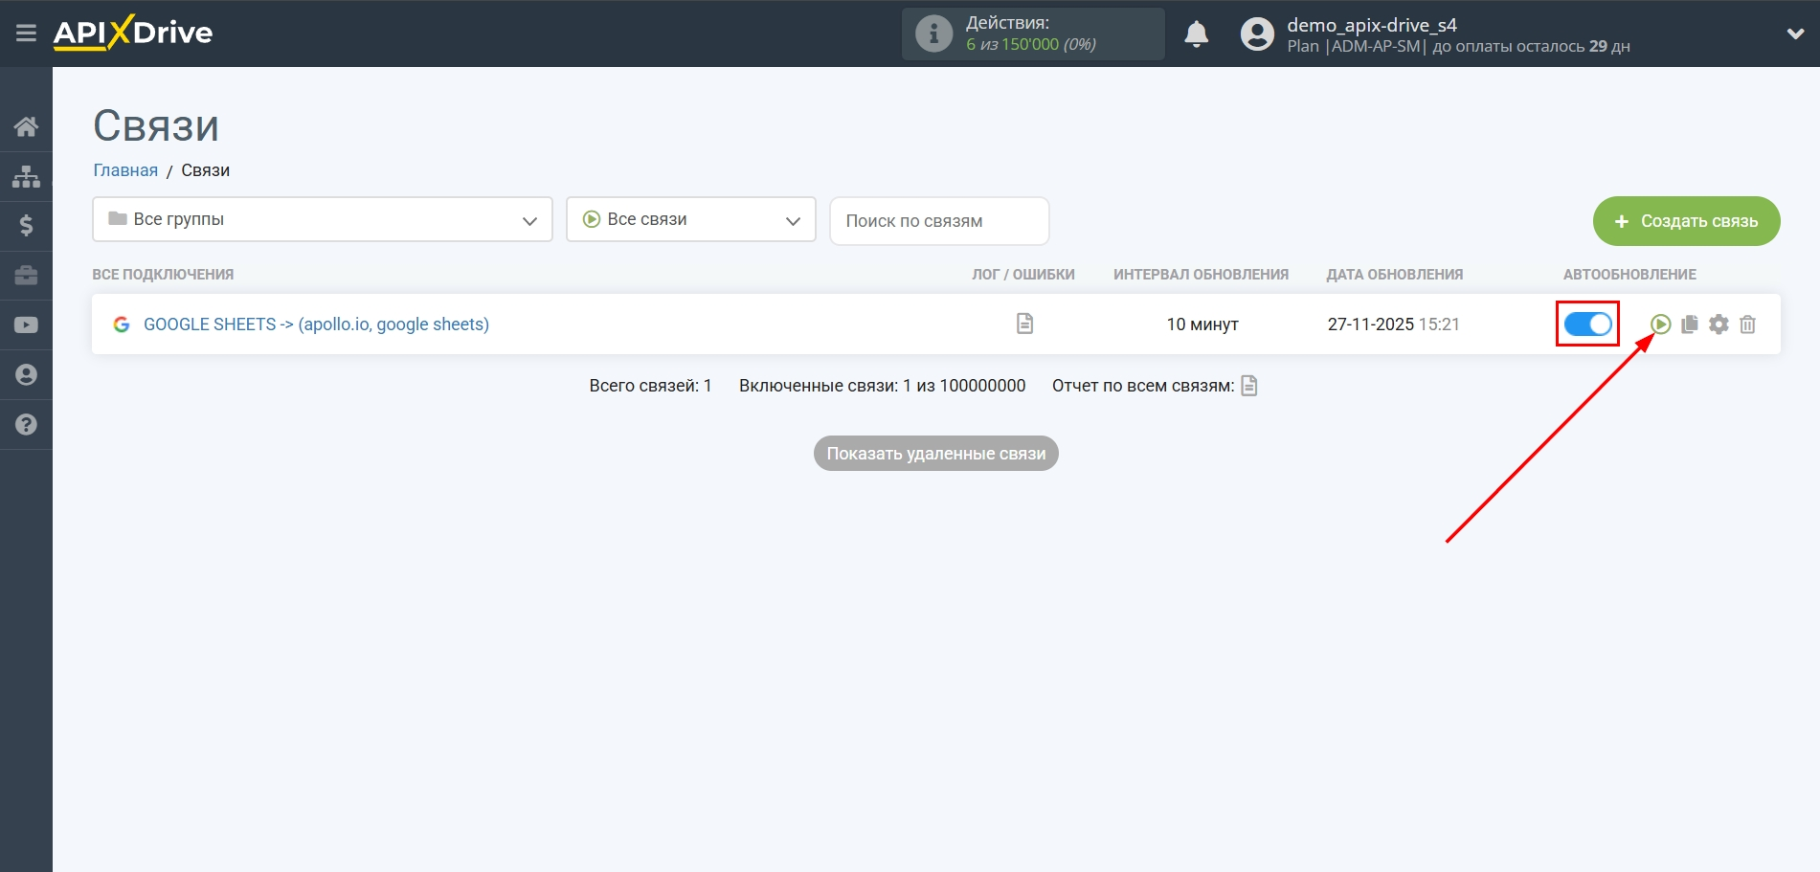Expand the 'Все связи' filter dropdown

coord(690,219)
